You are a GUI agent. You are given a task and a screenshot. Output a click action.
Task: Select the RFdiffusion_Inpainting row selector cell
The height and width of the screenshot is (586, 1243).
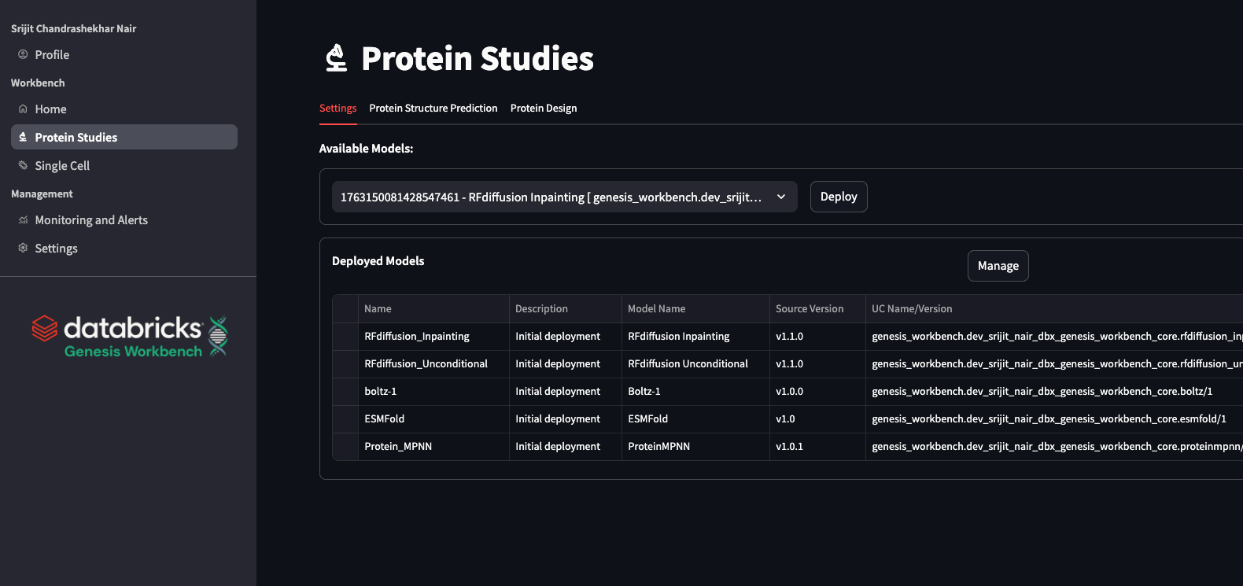(x=345, y=337)
